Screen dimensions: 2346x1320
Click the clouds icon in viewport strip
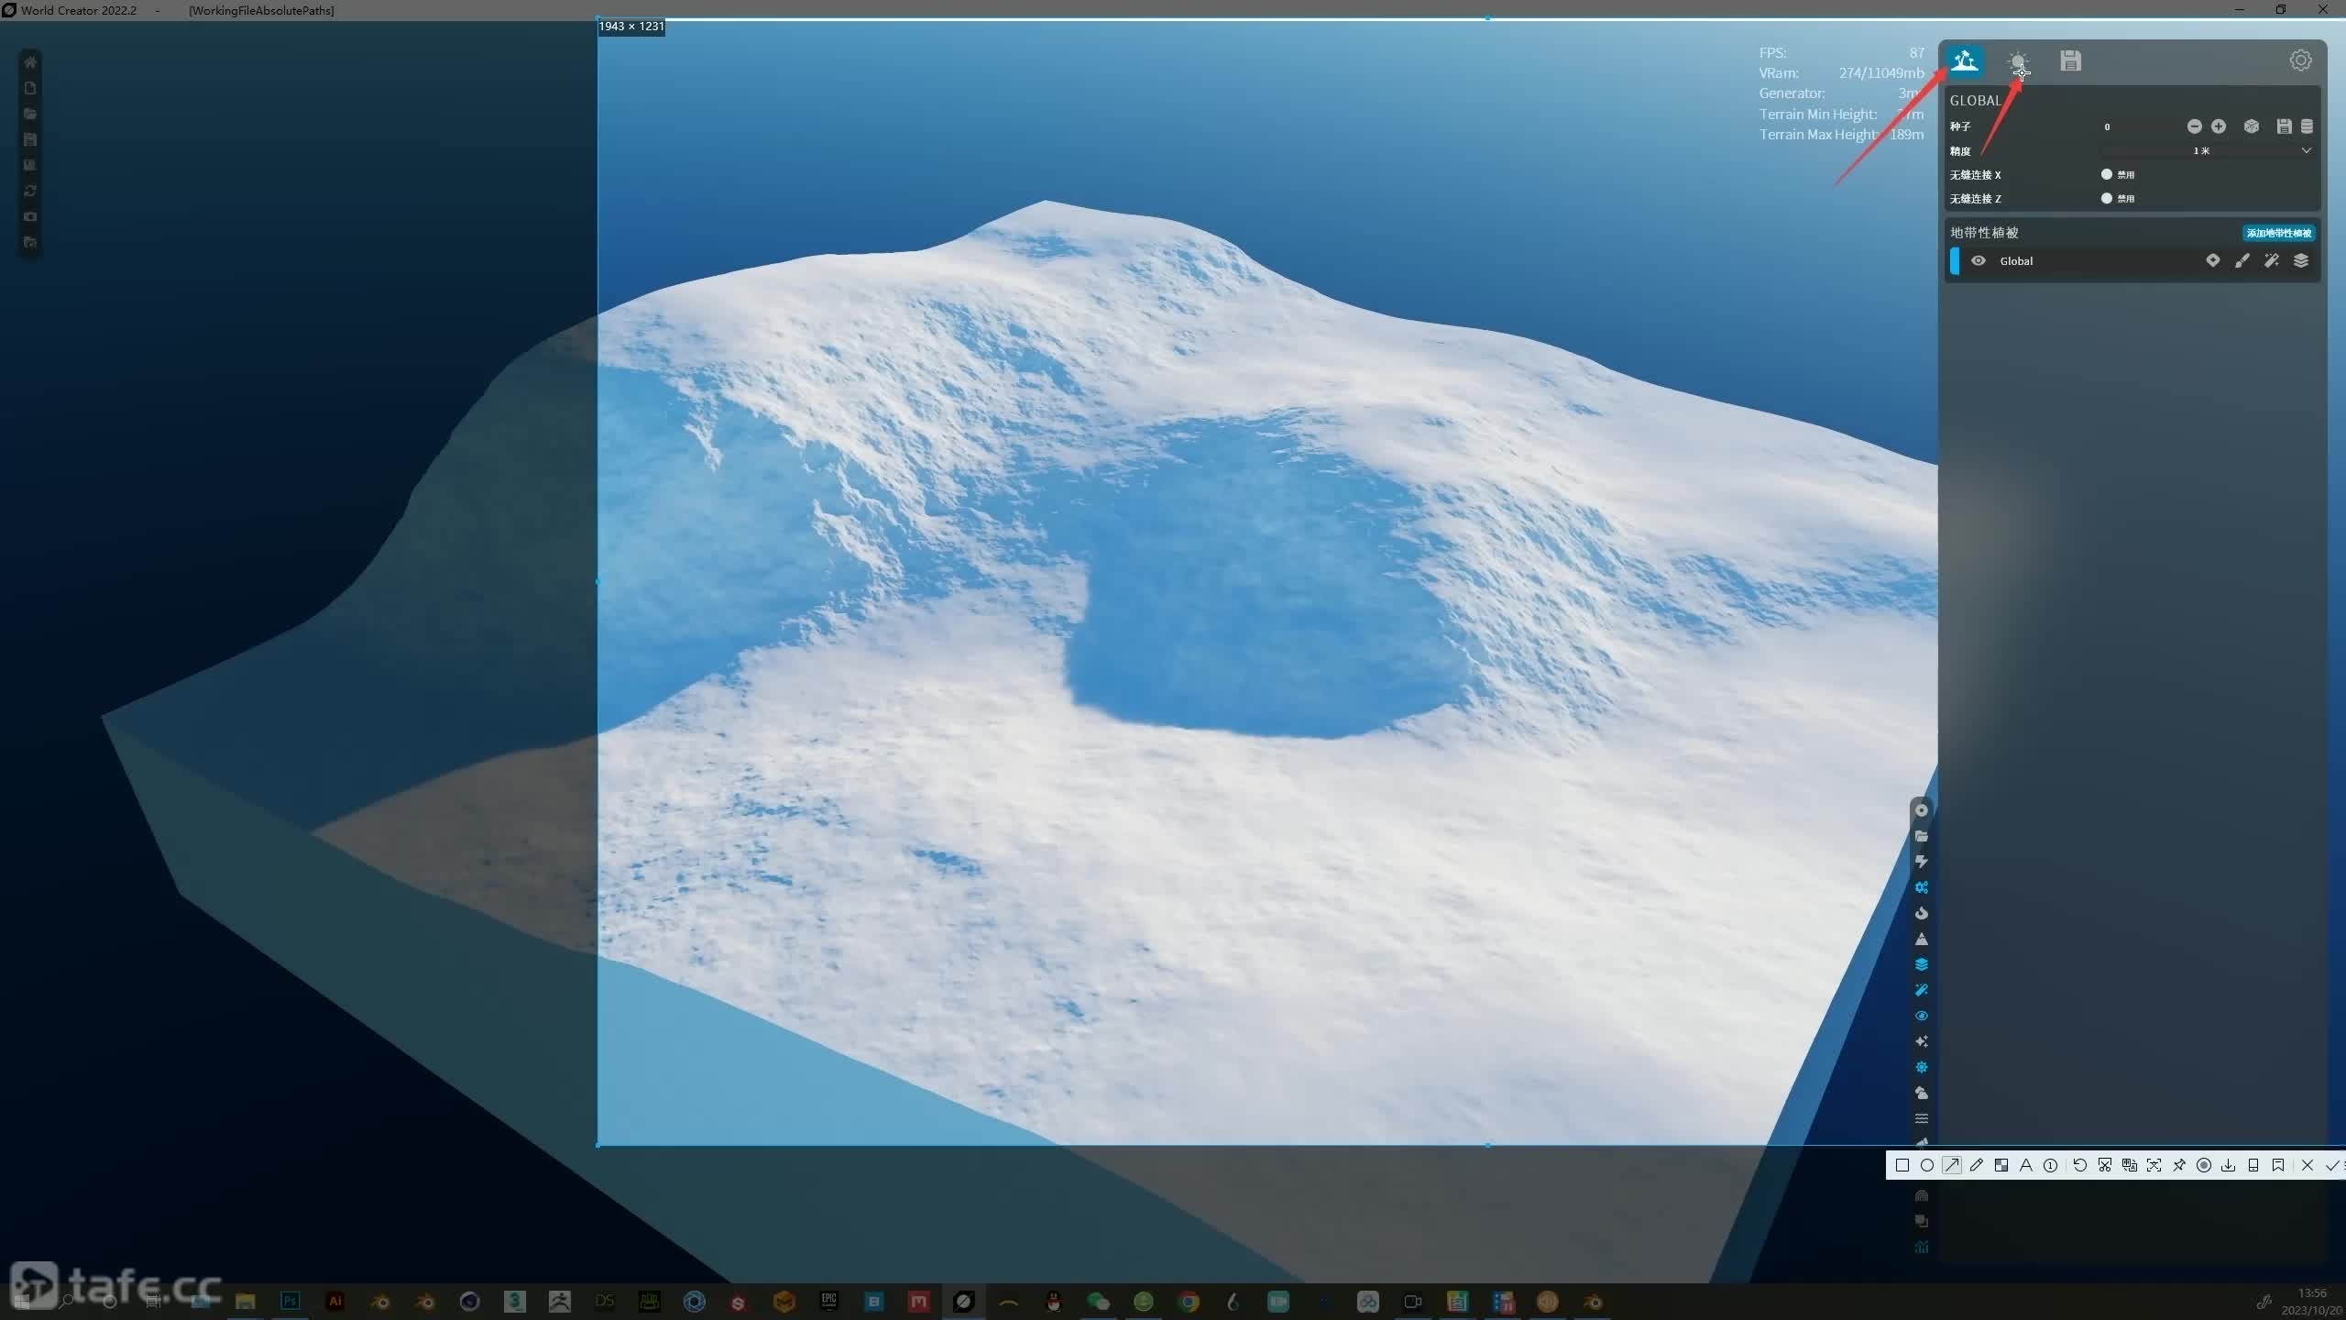pos(1922,1093)
